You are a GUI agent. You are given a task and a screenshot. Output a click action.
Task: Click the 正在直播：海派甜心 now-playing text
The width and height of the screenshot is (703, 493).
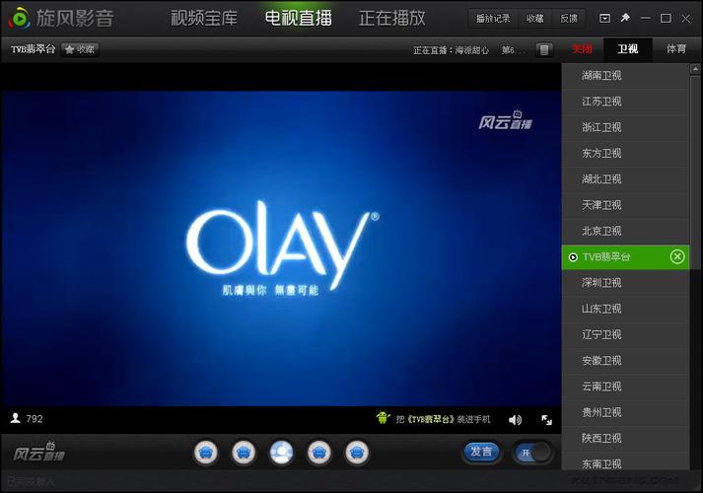[x=451, y=50]
